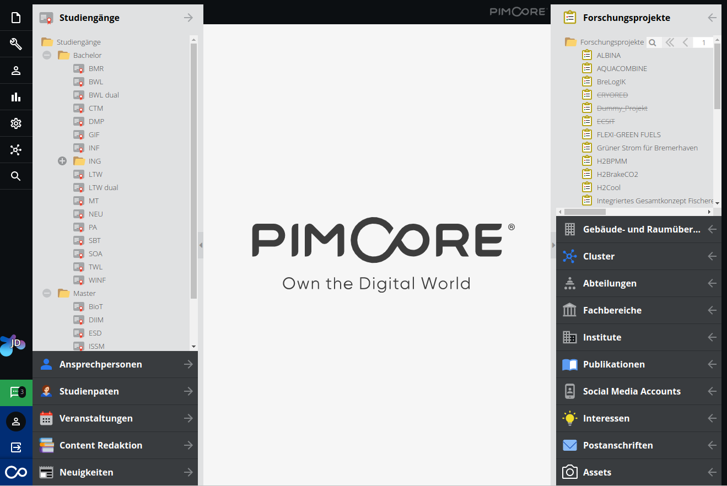This screenshot has width=727, height=486.
Task: Expand the Gebäude- und Raumübersicht panel
Action: pos(639,229)
